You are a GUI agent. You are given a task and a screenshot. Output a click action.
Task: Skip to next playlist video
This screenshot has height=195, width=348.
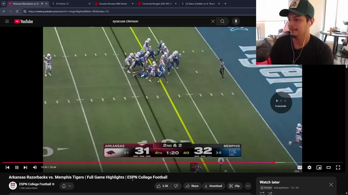point(25,167)
